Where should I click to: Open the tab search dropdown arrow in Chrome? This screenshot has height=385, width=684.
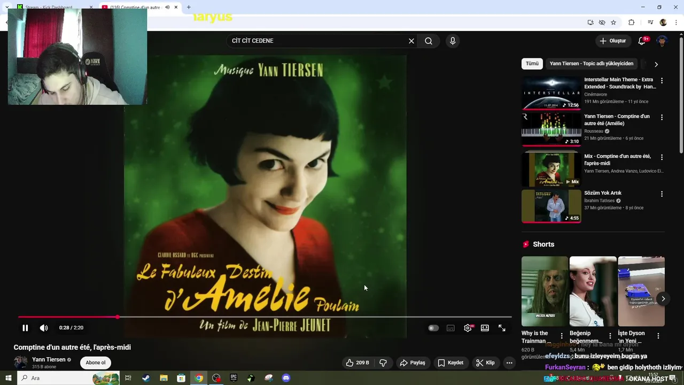(7, 7)
